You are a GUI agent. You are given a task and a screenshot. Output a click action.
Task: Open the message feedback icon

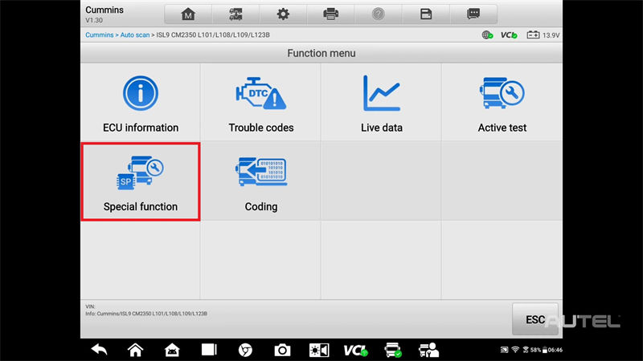click(473, 14)
